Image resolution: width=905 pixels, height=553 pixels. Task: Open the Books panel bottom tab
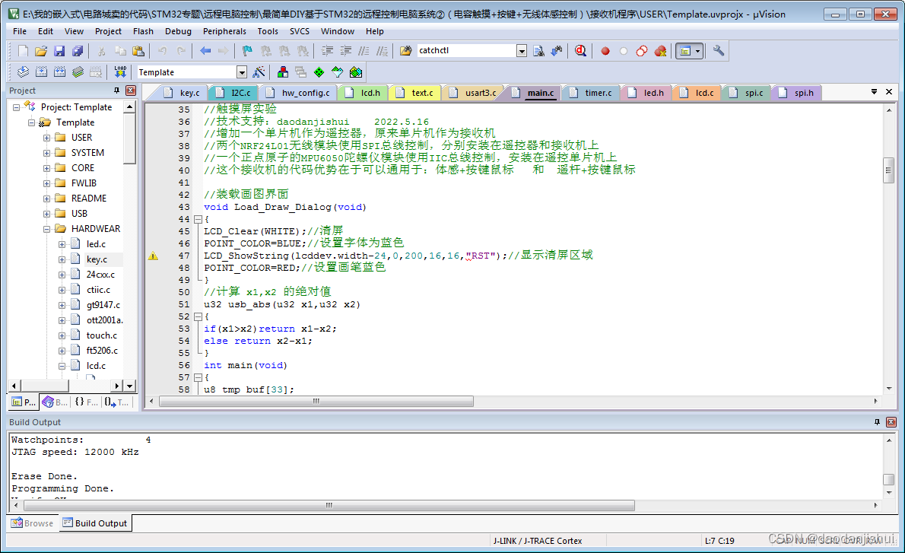click(x=56, y=402)
